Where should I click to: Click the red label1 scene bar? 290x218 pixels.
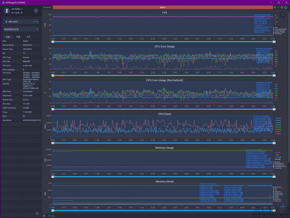coord(163,7)
